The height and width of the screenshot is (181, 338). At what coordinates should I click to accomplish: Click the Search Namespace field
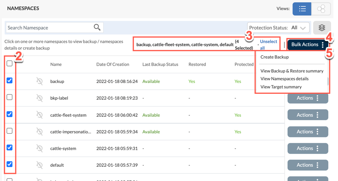(49, 27)
